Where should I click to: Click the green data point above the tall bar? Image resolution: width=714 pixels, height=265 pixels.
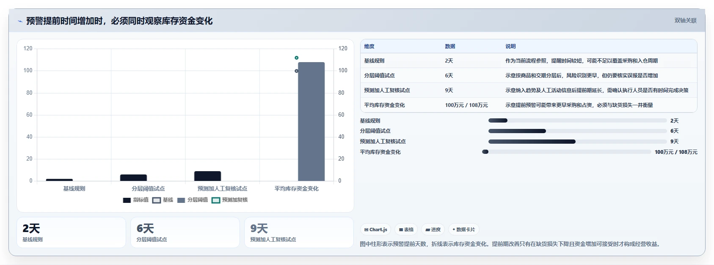point(297,58)
